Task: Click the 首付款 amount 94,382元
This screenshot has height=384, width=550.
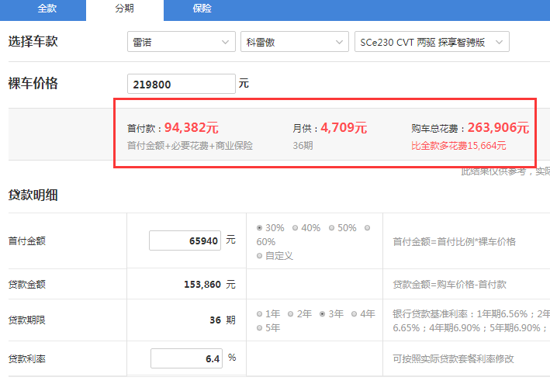Action: (192, 128)
